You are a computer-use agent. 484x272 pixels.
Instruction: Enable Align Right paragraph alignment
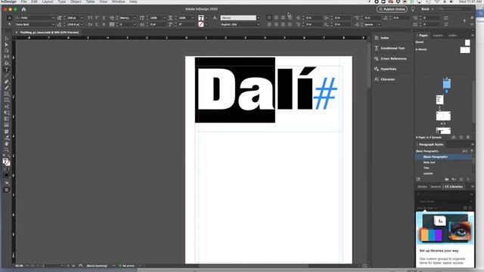coord(283,18)
